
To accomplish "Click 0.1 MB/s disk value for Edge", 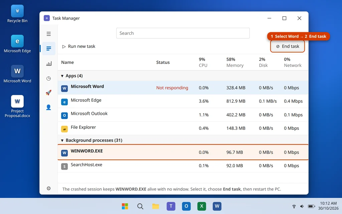I will click(268, 101).
